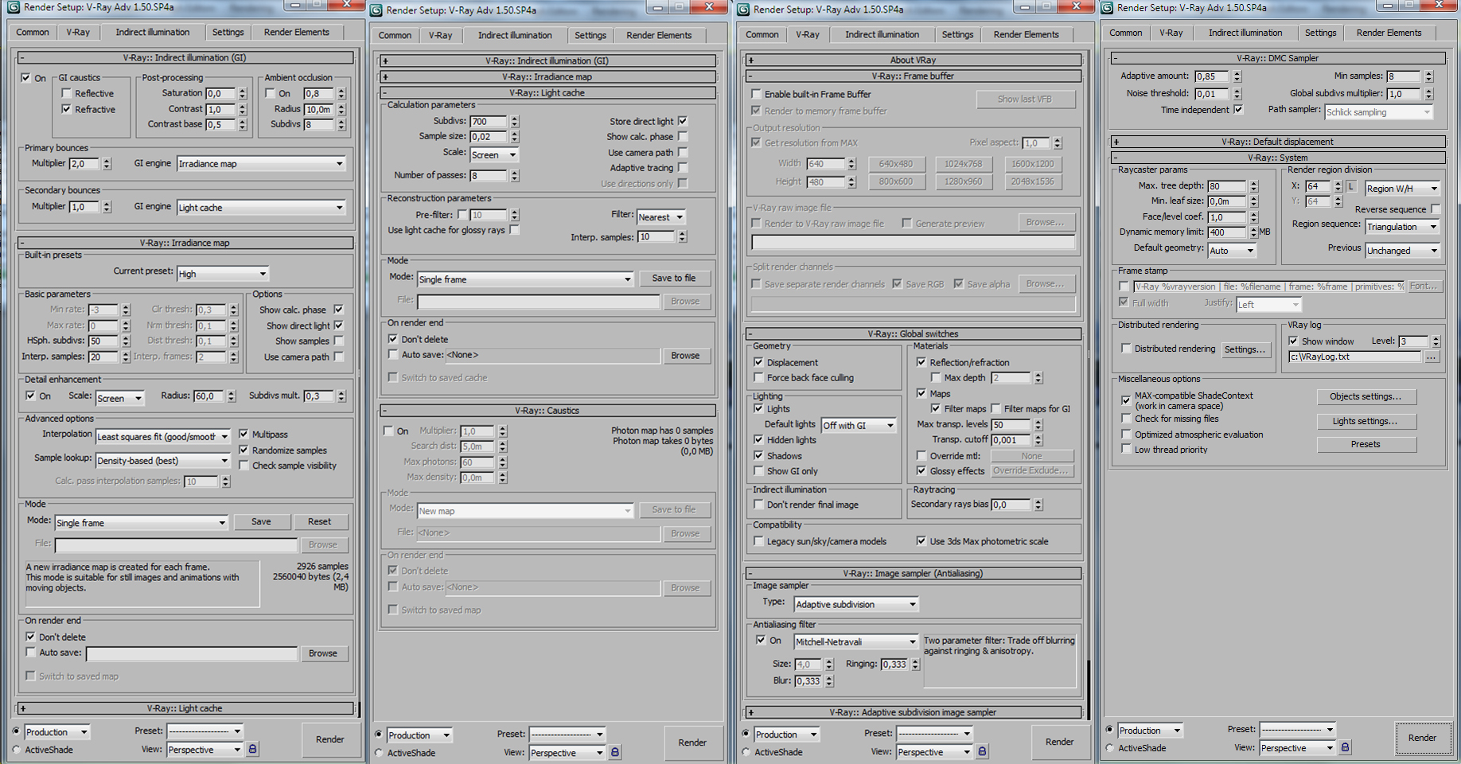Open Light cache Filter dropdown showing Nearest
This screenshot has width=1461, height=764.
[661, 216]
